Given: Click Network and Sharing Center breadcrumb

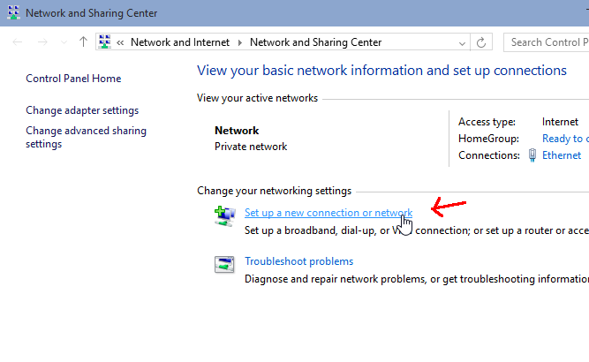Looking at the screenshot, I should (315, 42).
